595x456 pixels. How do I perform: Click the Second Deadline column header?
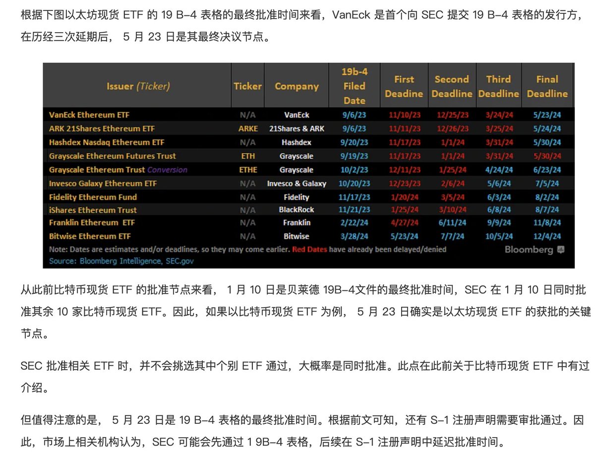pyautogui.click(x=452, y=85)
